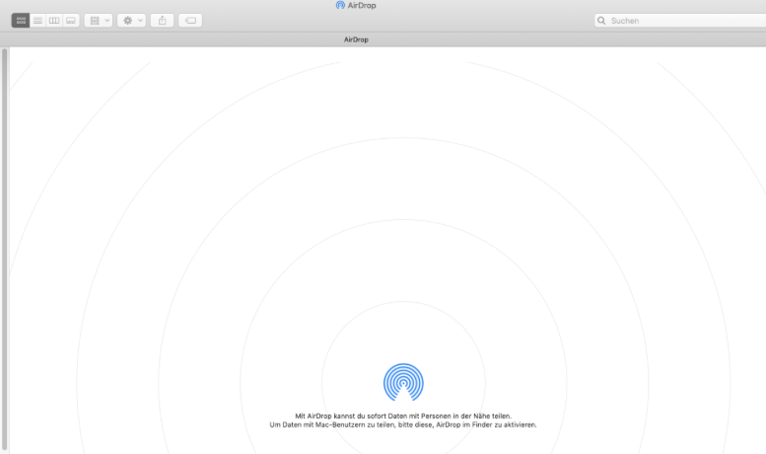The image size is (766, 454).
Task: Click the large blue AirDrop icon
Action: [x=403, y=383]
